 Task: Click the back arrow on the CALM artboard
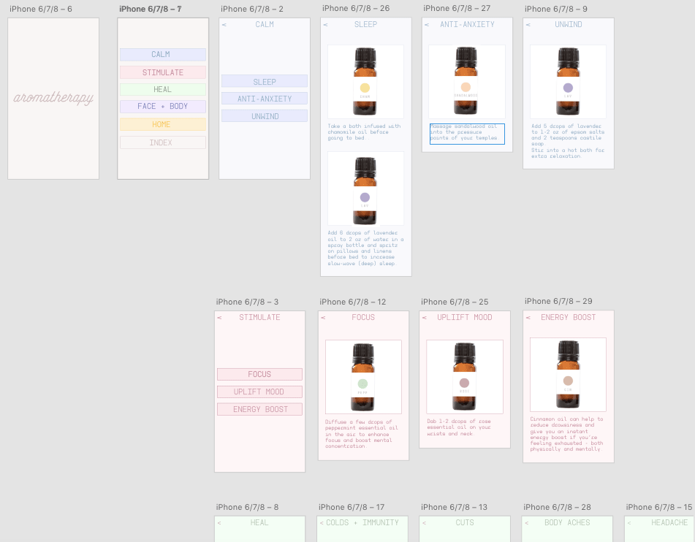point(224,25)
